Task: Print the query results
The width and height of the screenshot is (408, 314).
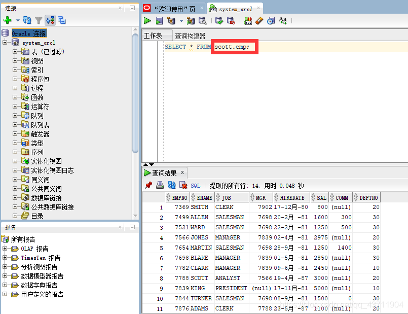Action: (x=160, y=185)
